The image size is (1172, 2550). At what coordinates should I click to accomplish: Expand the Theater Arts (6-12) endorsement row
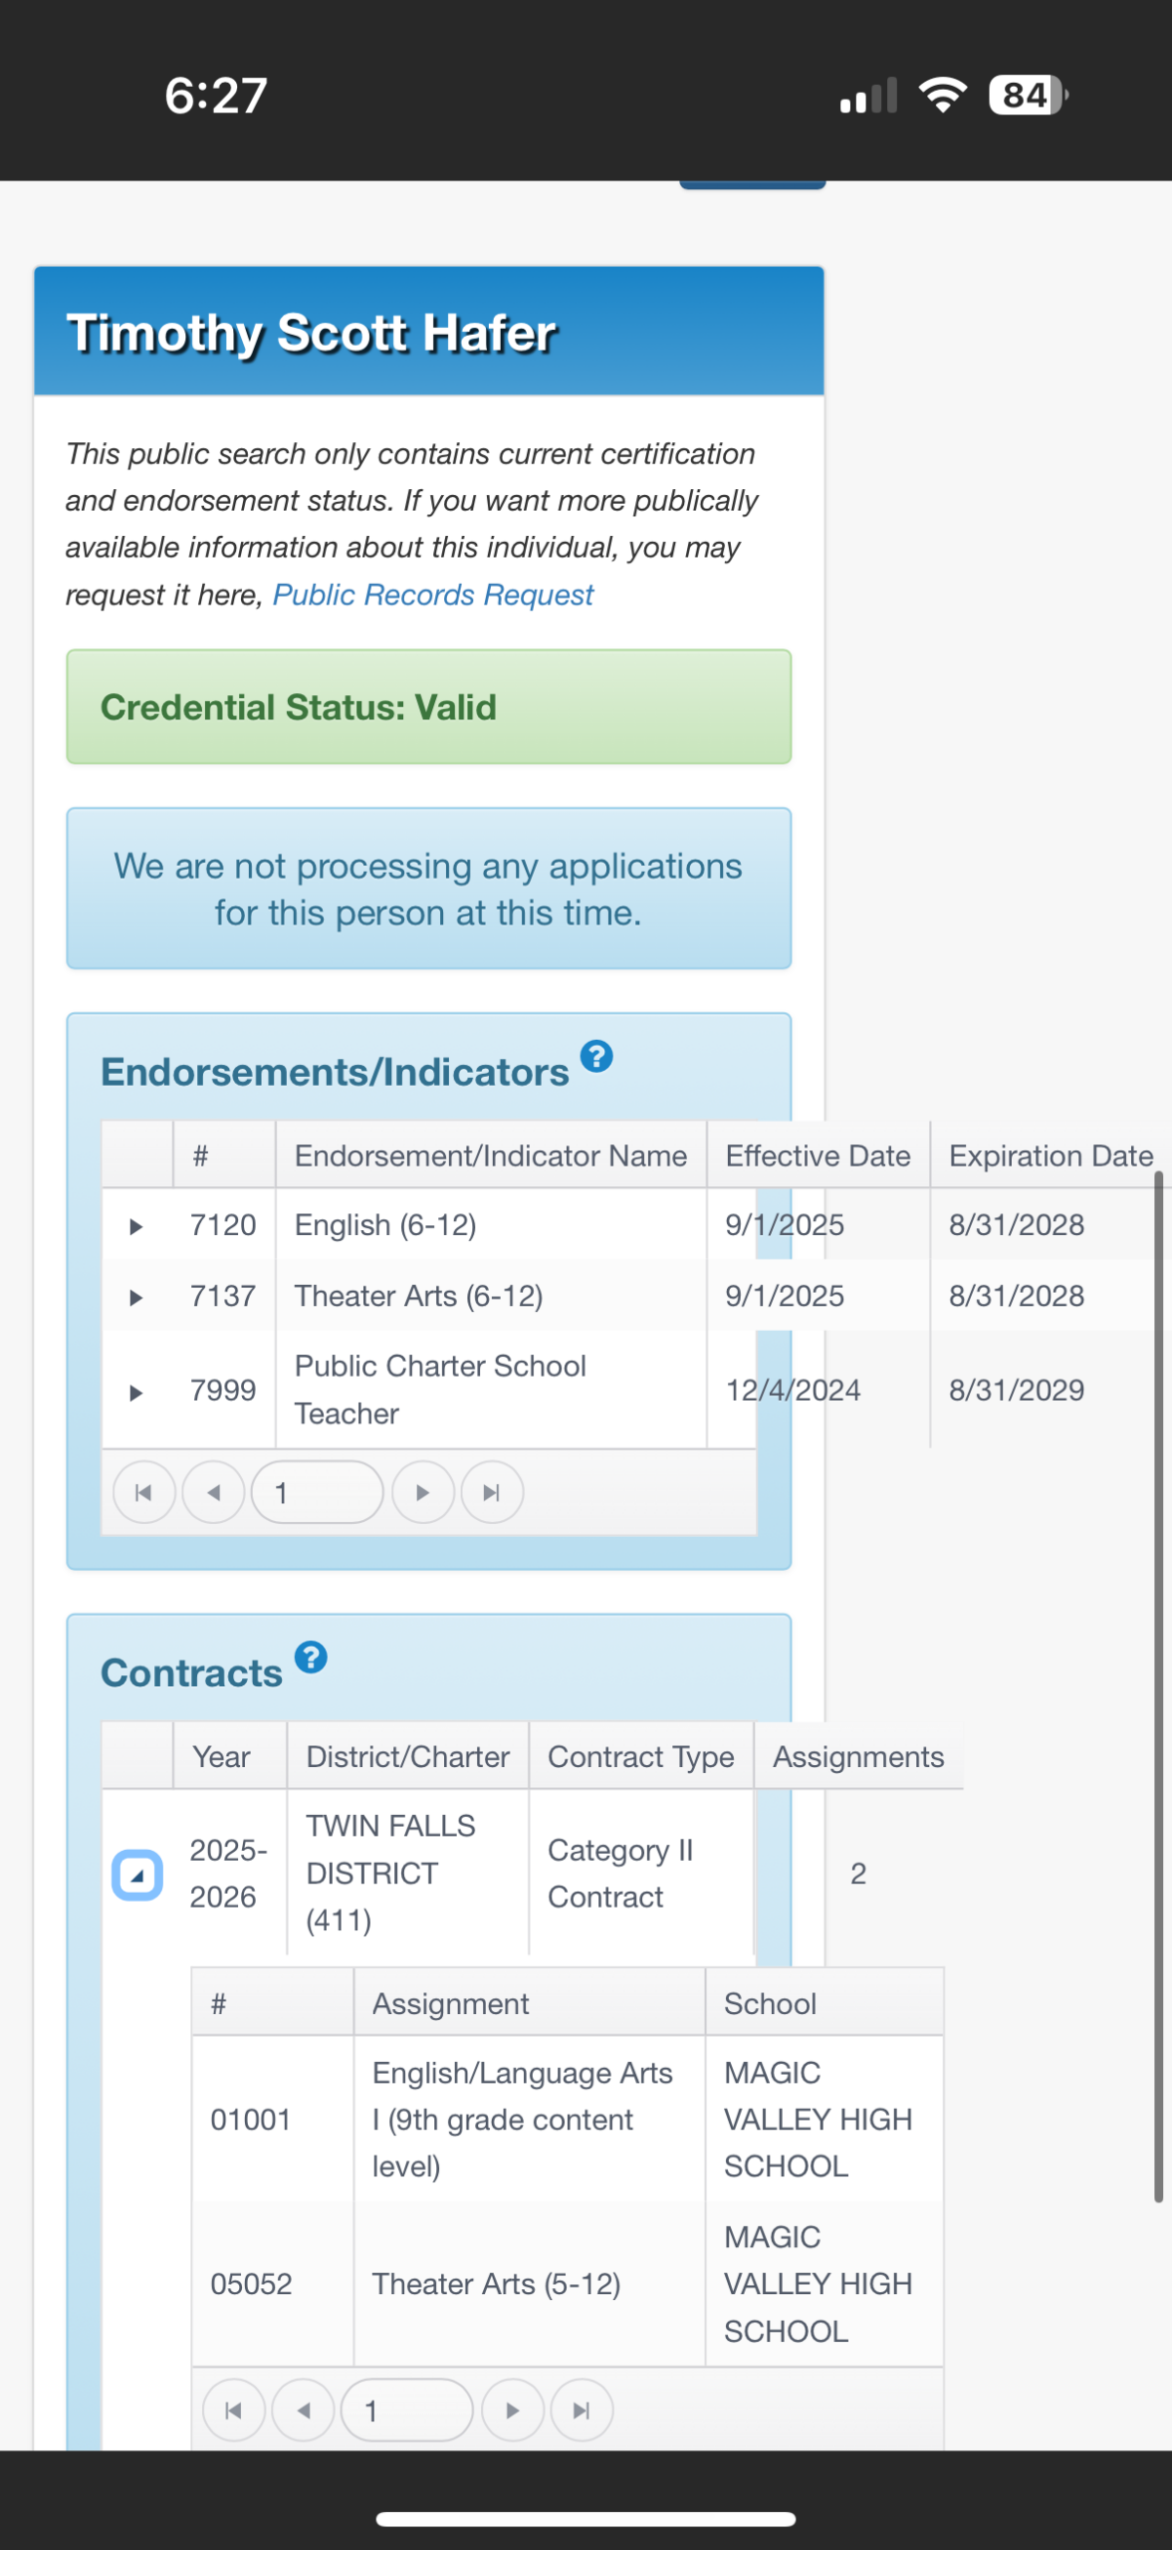136,1297
